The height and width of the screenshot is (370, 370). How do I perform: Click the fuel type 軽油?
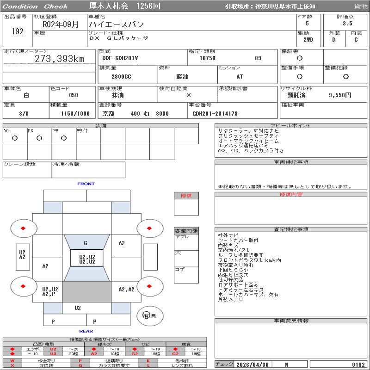(x=182, y=77)
